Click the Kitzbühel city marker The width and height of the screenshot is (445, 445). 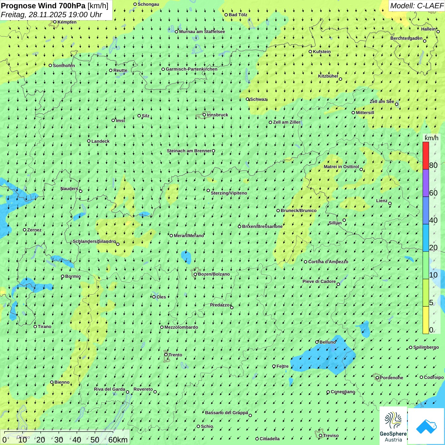point(340,79)
